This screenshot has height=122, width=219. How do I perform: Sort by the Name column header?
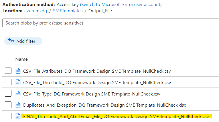pyautogui.click(x=21, y=59)
